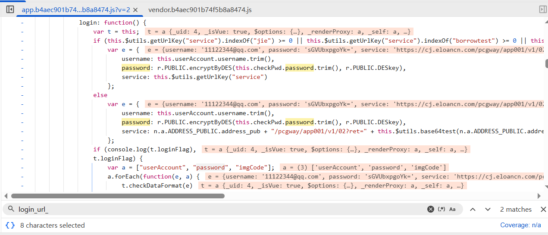Toggle the debugger sidebar at right
The height and width of the screenshot is (235, 548).
pos(543,9)
